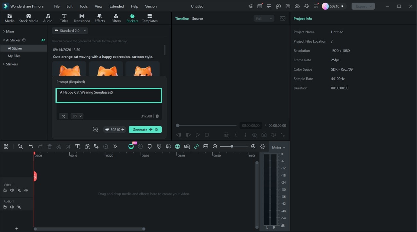Viewport: 417px width, 232px height.
Task: Open the Tools menu
Action: [x=84, y=6]
